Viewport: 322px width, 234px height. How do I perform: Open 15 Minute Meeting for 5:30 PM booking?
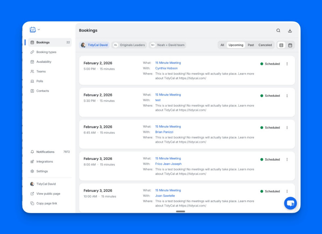[x=168, y=95]
